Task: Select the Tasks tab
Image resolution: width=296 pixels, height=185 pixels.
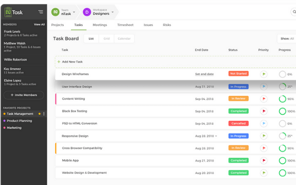Action: pyautogui.click(x=78, y=25)
